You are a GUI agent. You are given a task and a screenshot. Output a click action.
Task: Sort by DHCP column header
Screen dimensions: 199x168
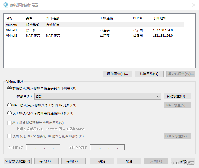pos(141,18)
